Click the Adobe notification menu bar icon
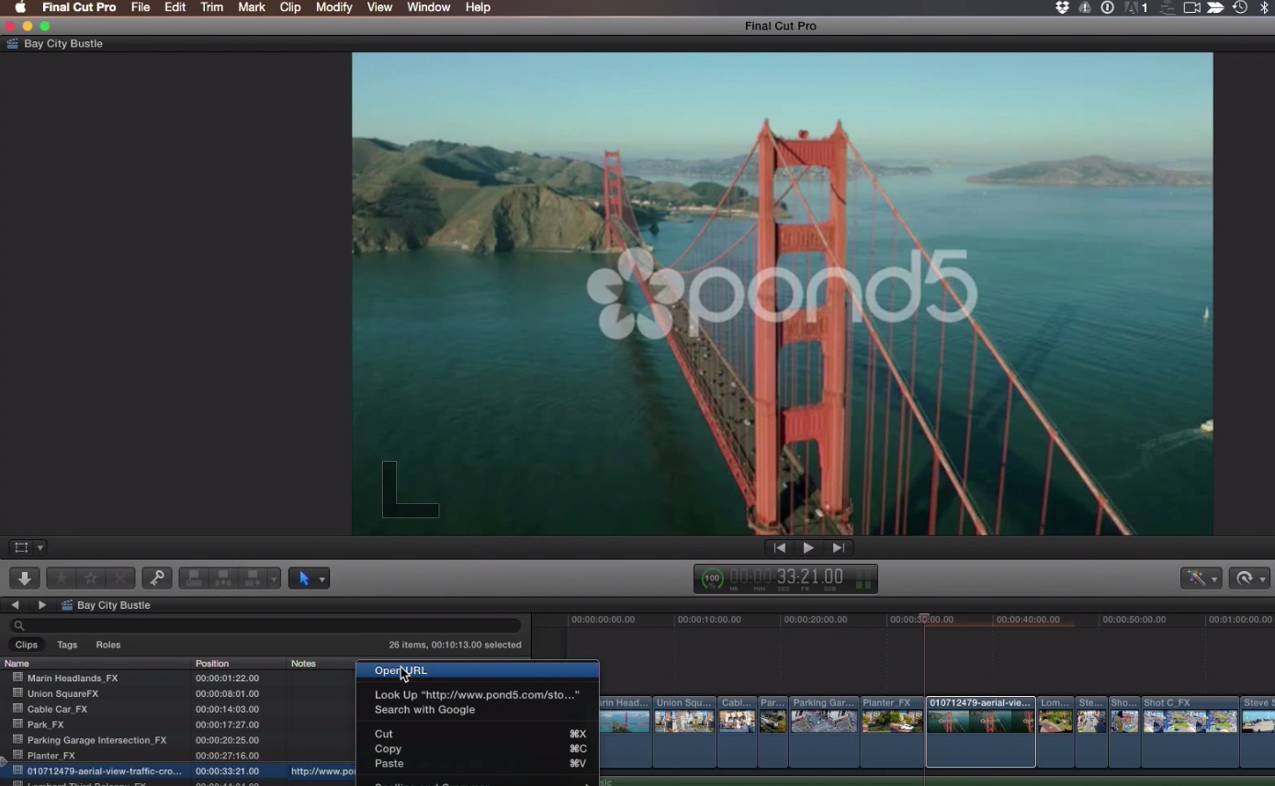This screenshot has height=786, width=1275. click(1137, 7)
